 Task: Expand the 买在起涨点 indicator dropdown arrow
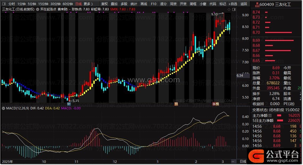[38, 9]
